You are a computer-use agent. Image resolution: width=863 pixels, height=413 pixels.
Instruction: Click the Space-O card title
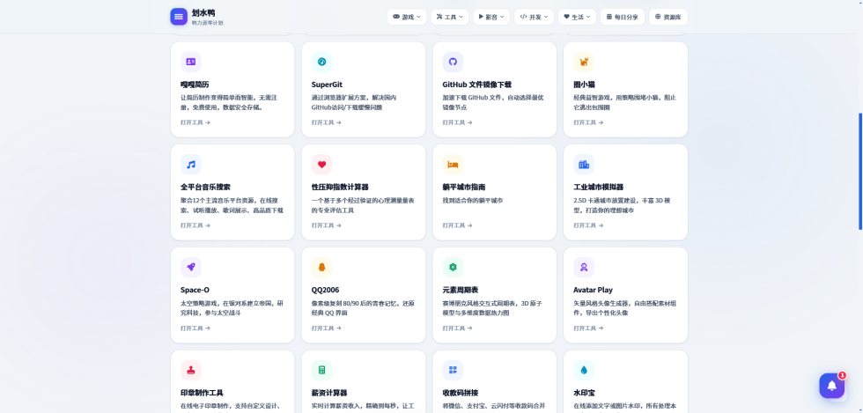pos(195,291)
